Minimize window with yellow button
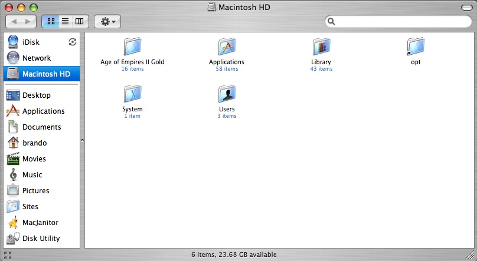The width and height of the screenshot is (477, 261). click(21, 8)
